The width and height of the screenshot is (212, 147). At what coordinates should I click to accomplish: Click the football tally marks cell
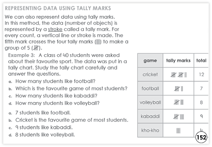pos(179,89)
